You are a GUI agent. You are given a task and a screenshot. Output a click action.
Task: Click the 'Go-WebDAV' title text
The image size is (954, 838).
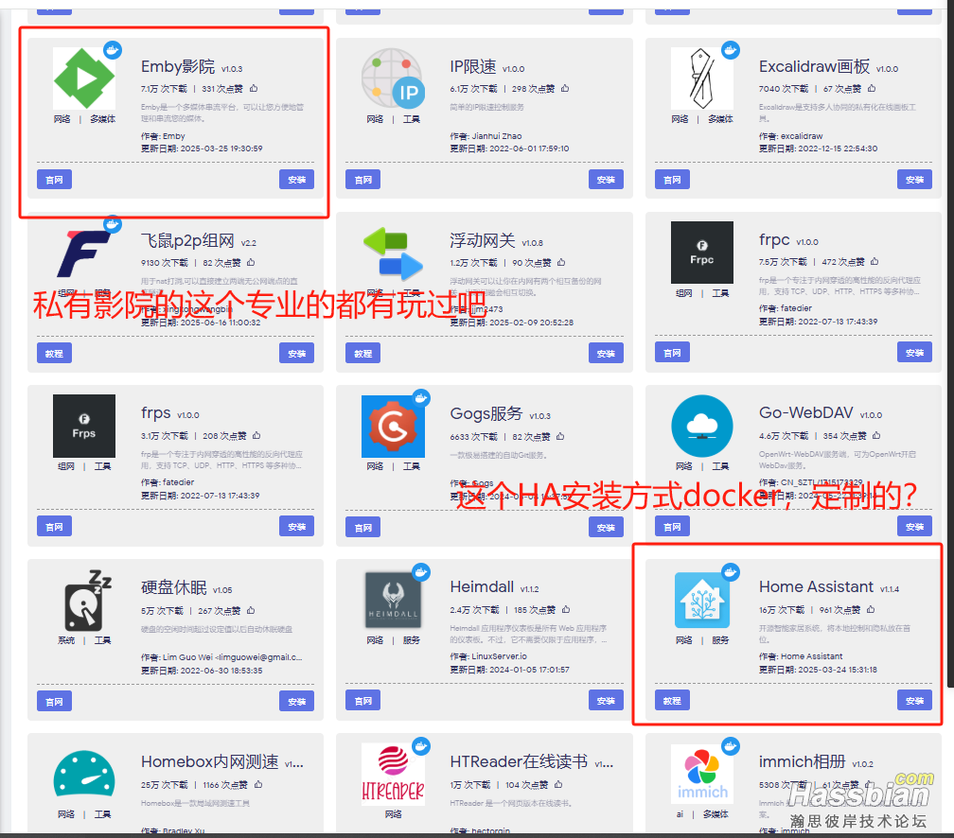805,413
